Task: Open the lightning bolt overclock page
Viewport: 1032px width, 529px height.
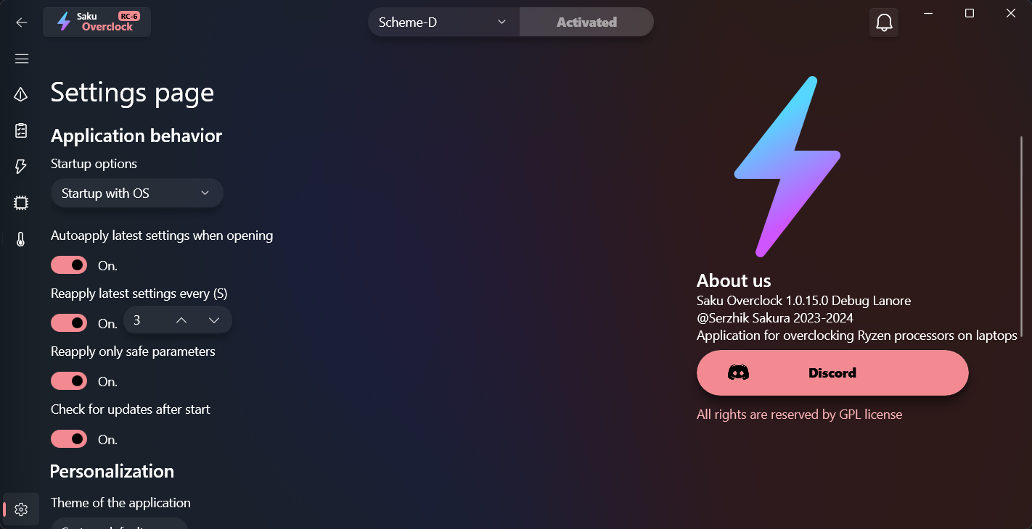Action: pos(21,167)
